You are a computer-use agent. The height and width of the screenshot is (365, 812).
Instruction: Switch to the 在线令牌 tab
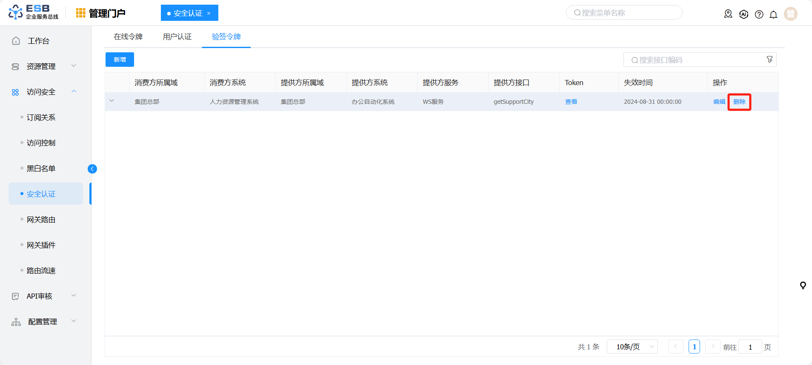[128, 37]
